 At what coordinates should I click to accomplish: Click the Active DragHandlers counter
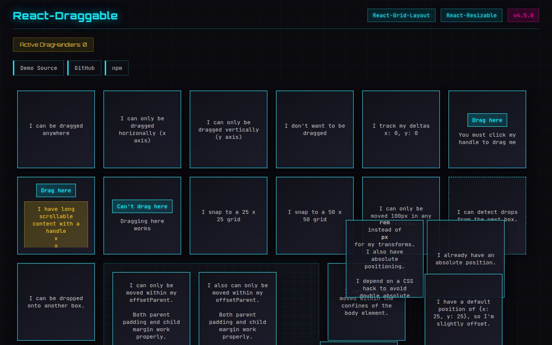53,45
